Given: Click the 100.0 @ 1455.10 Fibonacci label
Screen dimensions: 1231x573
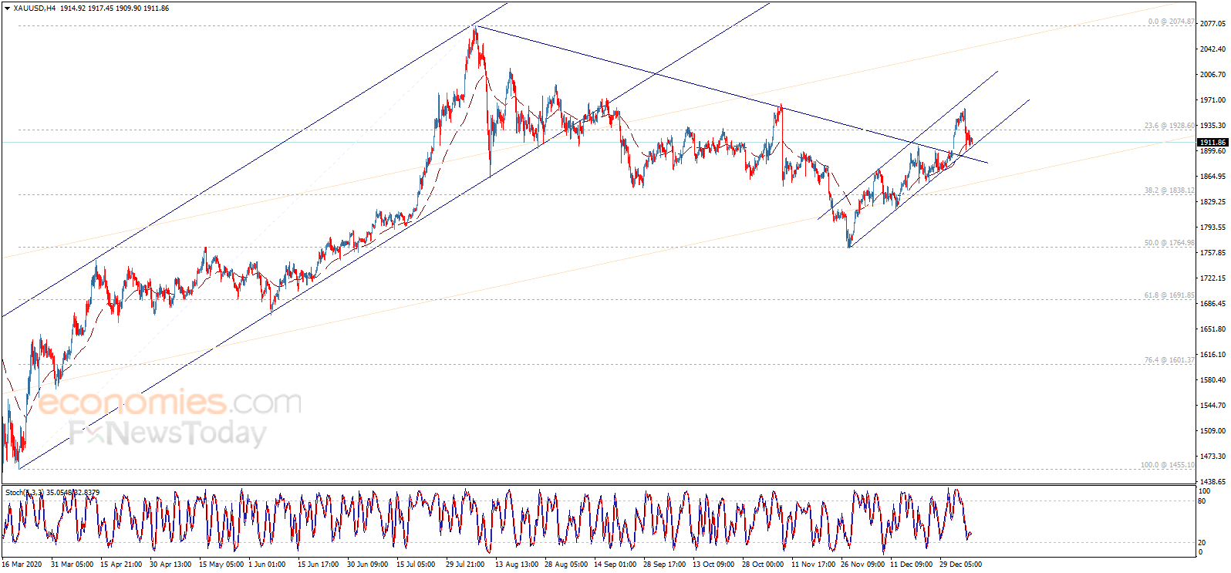Looking at the screenshot, I should click(1168, 465).
